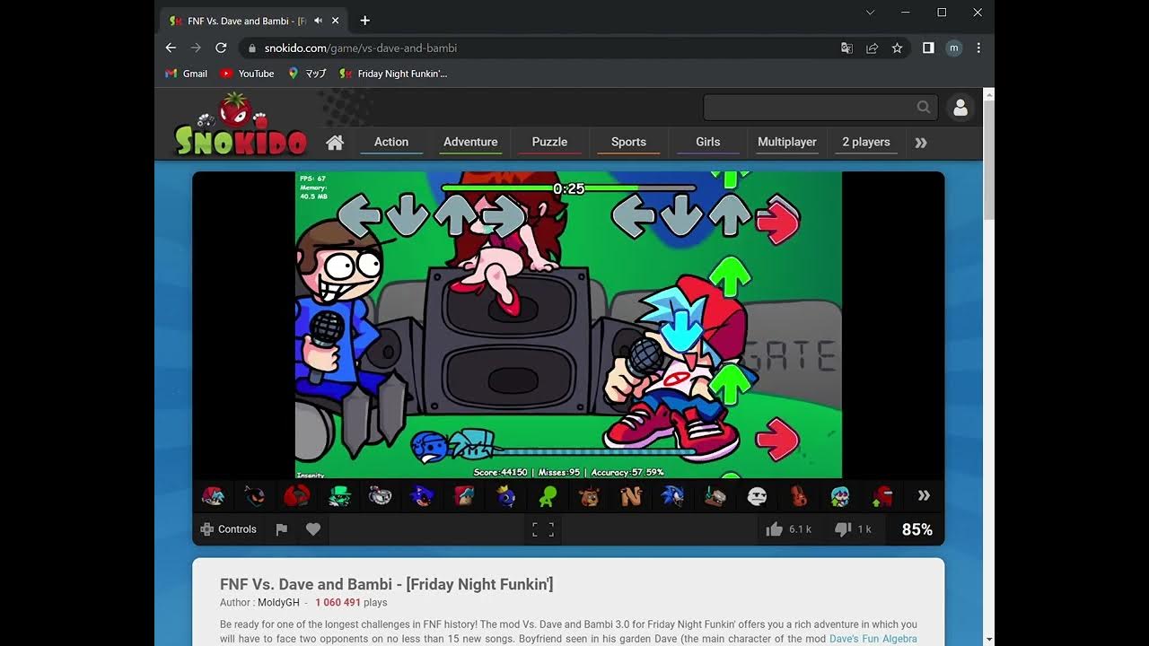Image resolution: width=1149 pixels, height=646 pixels.
Task: Report the game with the flag icon
Action: 281,529
